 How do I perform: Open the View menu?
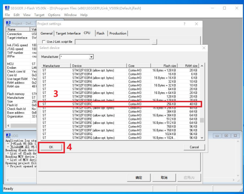[27, 15]
